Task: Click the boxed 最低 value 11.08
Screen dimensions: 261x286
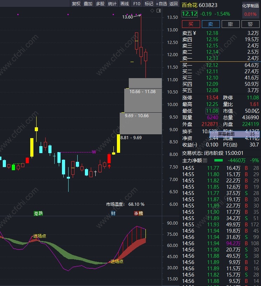Action: coord(212,111)
